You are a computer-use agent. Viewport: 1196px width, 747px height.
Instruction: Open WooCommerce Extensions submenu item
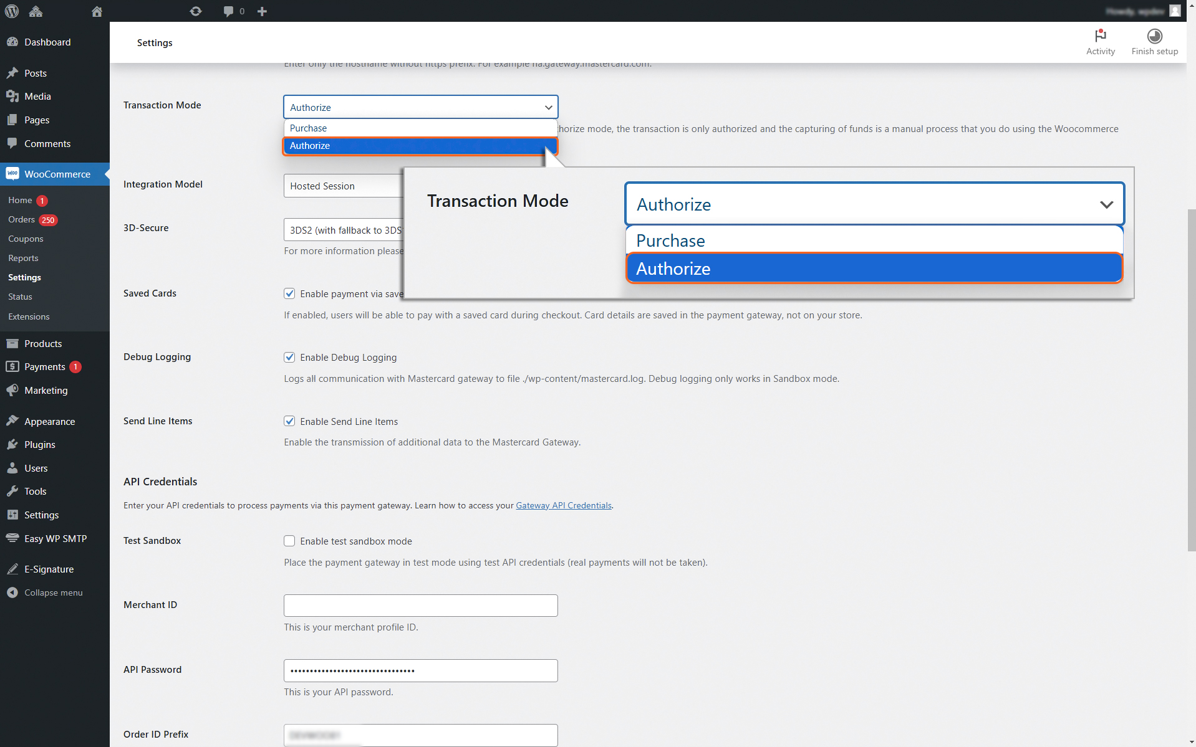pyautogui.click(x=29, y=316)
